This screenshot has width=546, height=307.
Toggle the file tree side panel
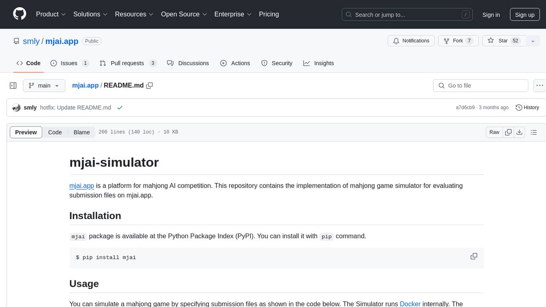pyautogui.click(x=13, y=86)
